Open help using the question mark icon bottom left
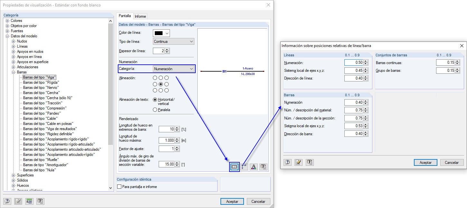467x208 pixels. click(7, 201)
